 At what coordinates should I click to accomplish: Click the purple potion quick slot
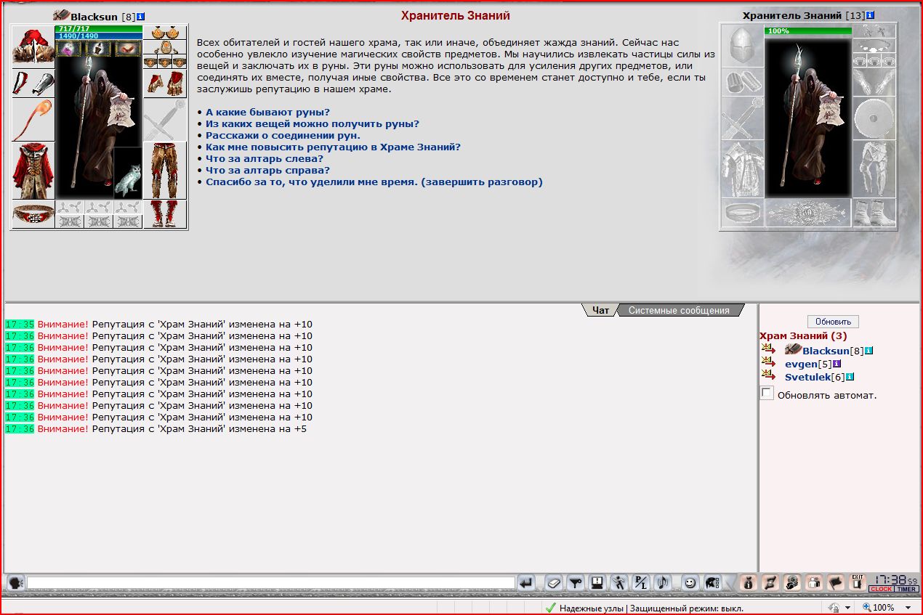click(x=69, y=49)
